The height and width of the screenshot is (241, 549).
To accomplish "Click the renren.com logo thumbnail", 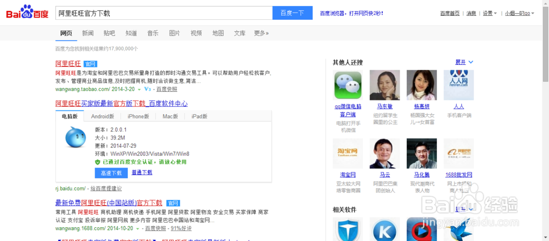I will 458,85.
